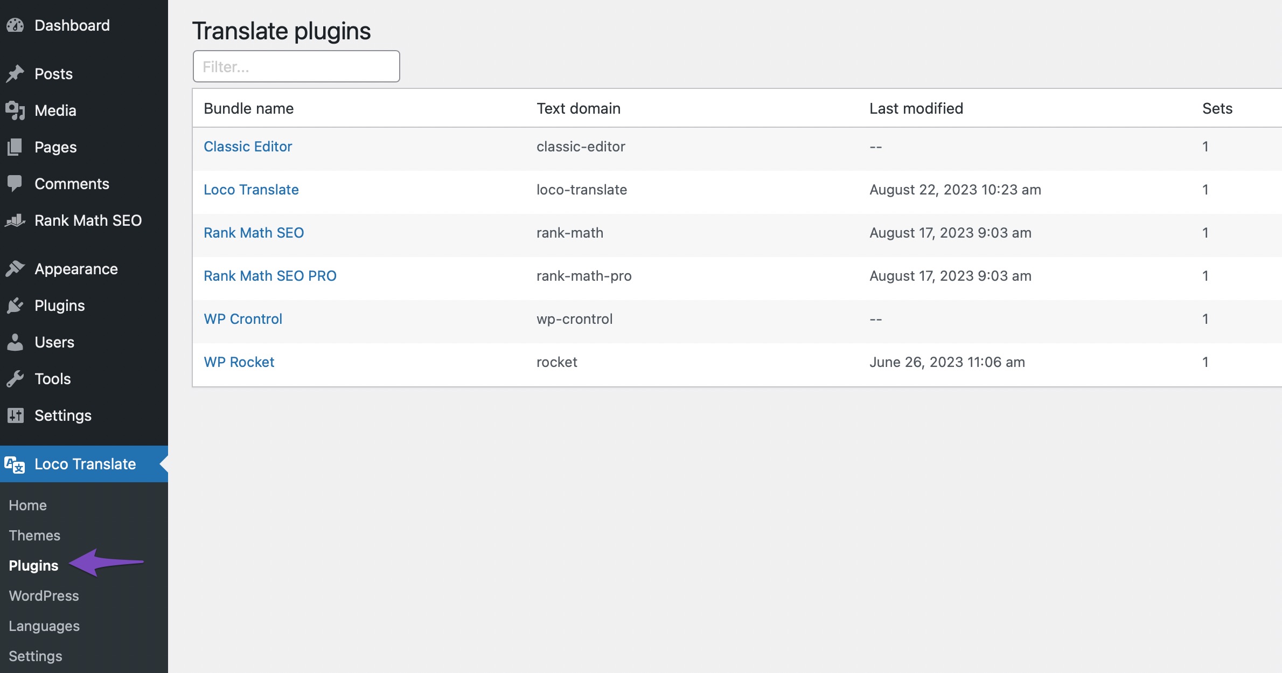Click the Appearance paintbrush icon
Image resolution: width=1282 pixels, height=673 pixels.
tap(15, 269)
